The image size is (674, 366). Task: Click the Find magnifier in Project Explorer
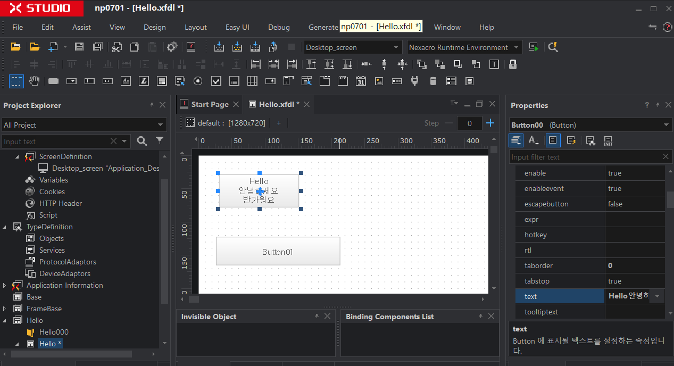point(142,141)
